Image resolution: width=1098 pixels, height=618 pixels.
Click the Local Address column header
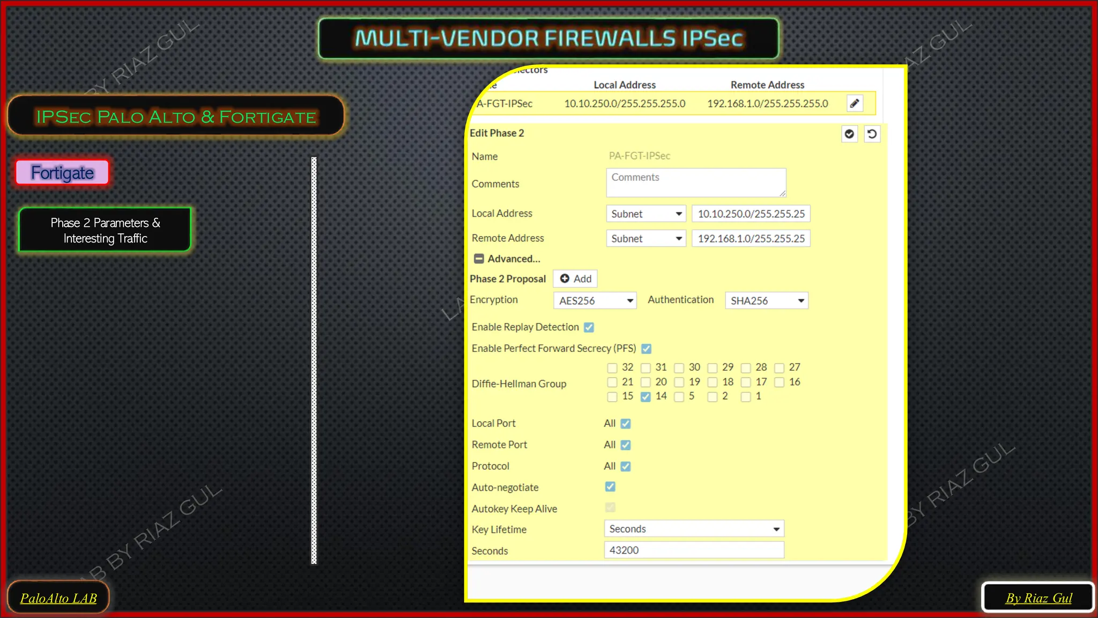[x=625, y=85]
